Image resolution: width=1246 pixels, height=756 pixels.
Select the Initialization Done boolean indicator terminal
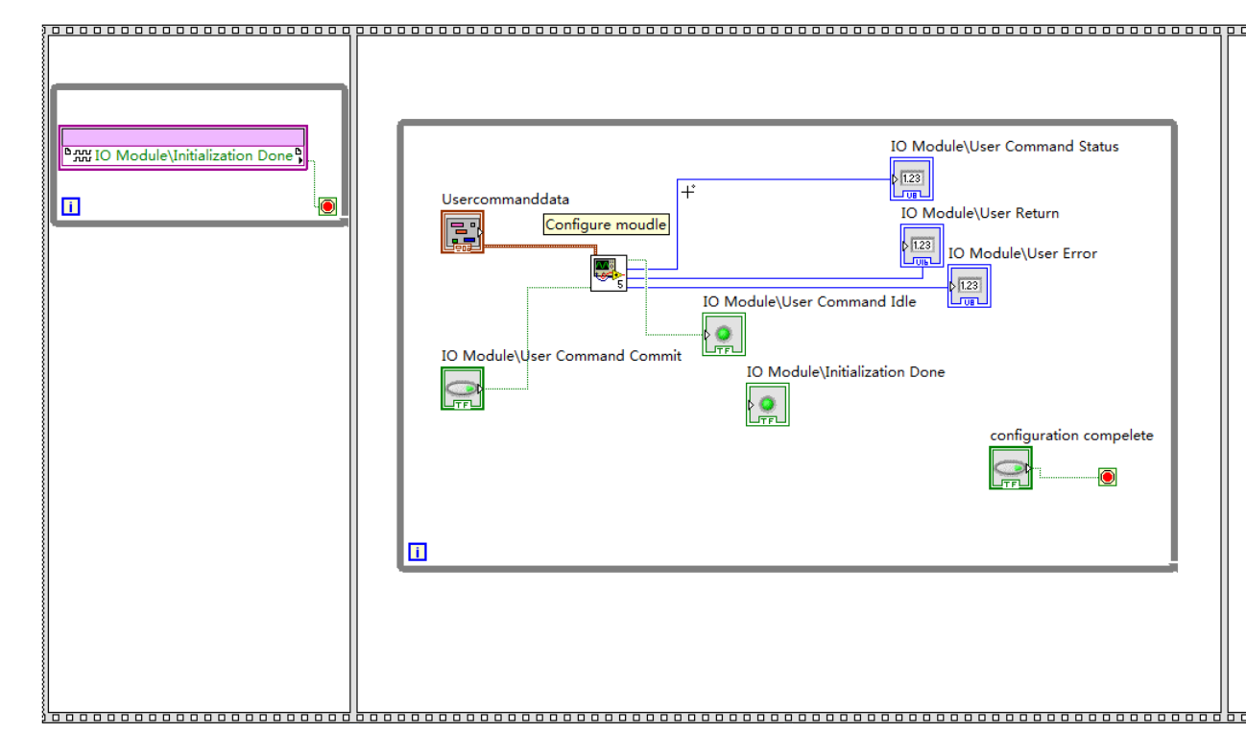(767, 404)
